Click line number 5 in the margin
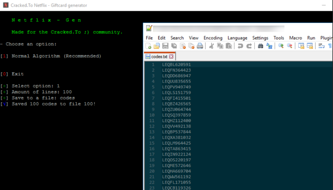Image resolution: width=333 pixels, height=190 pixels. point(153,87)
